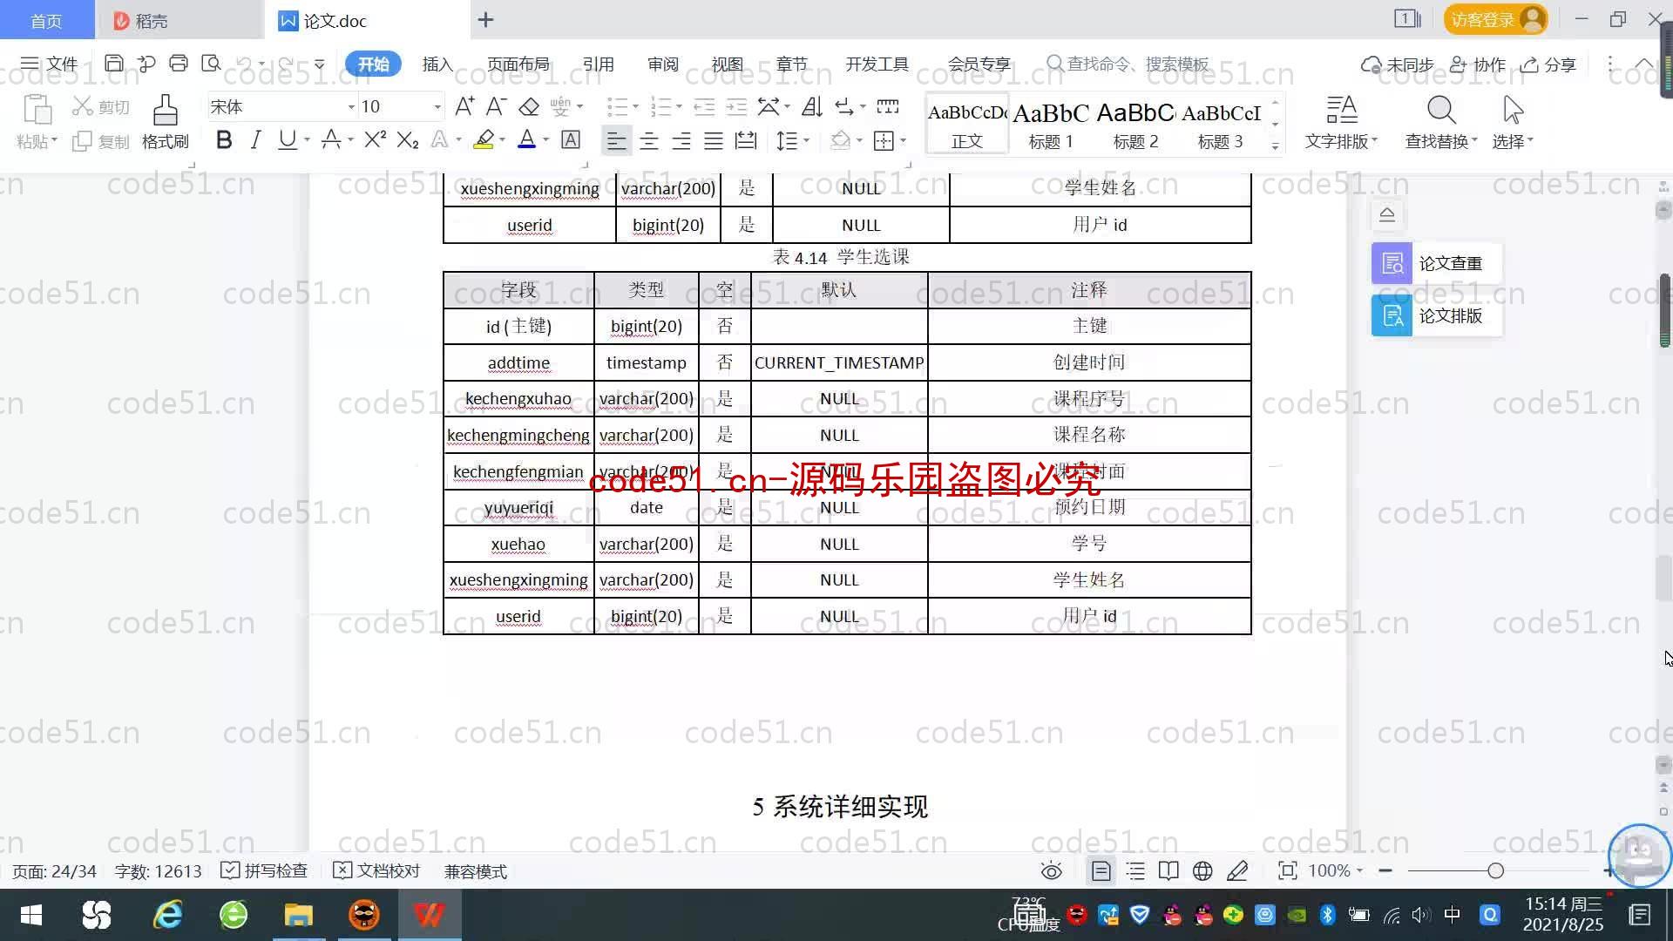Open the 插入 menu tab
The height and width of the screenshot is (941, 1673).
[x=436, y=64]
